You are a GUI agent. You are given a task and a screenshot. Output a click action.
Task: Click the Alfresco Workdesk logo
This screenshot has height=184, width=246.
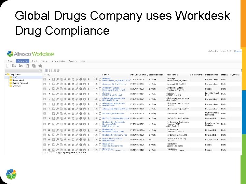click(x=31, y=54)
